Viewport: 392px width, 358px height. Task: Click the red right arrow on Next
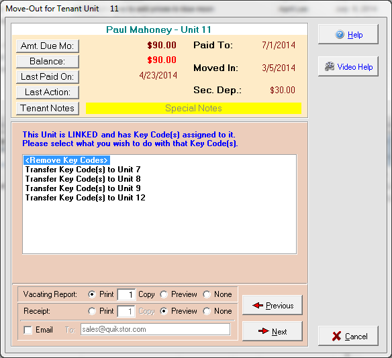click(264, 331)
